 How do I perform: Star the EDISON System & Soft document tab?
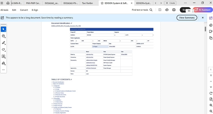[102, 3]
